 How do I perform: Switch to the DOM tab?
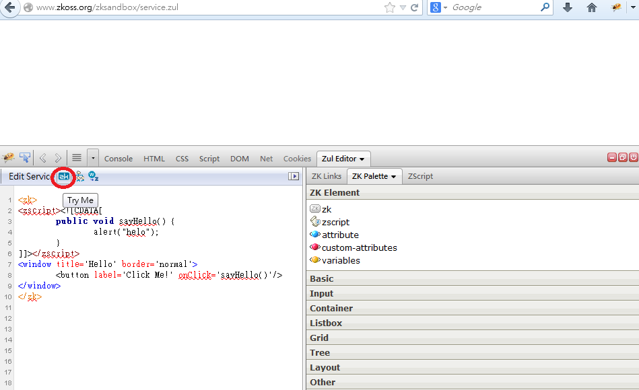[x=239, y=159]
